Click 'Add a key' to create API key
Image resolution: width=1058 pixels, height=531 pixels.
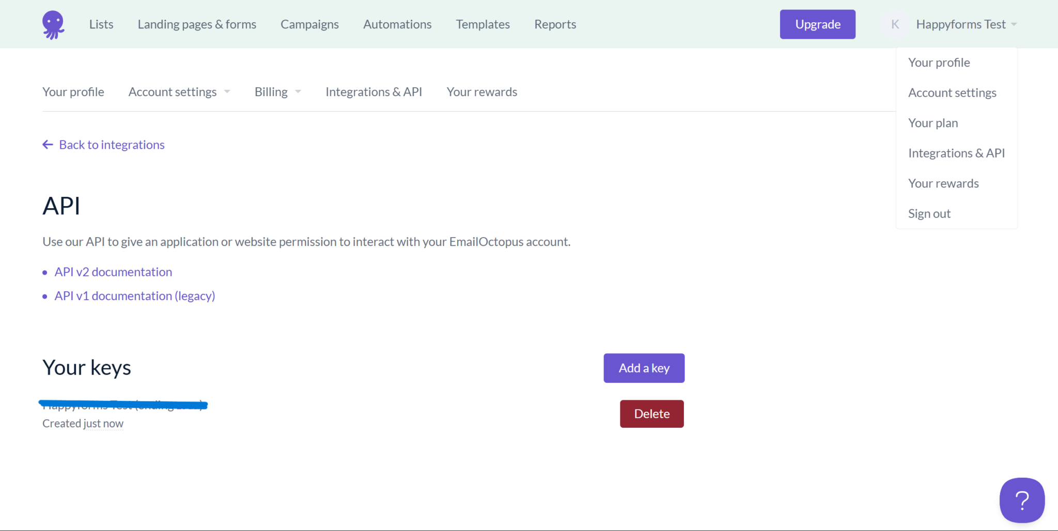(x=644, y=368)
